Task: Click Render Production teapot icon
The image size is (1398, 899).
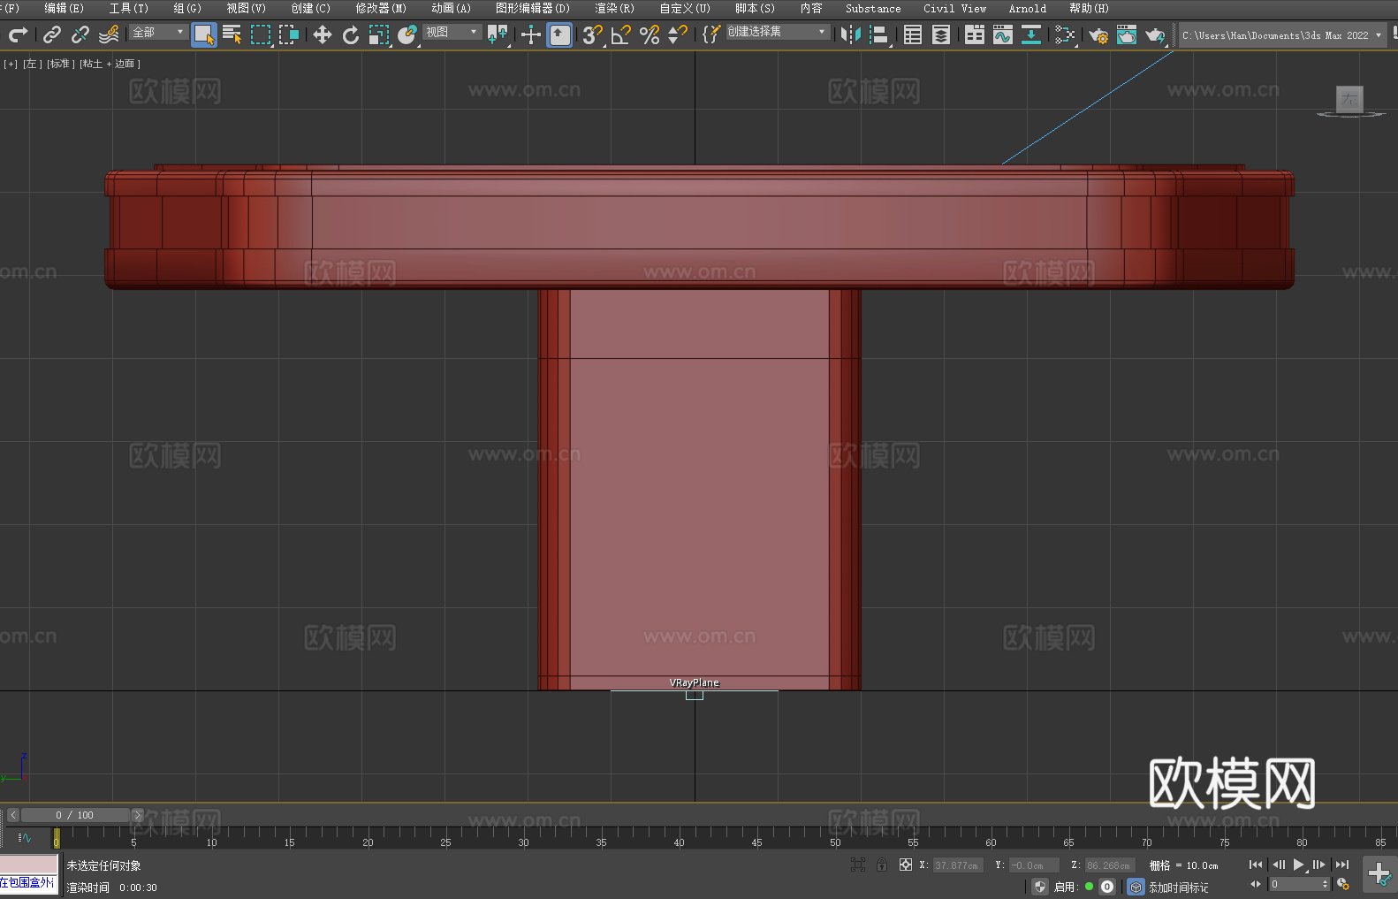Action: click(1155, 34)
